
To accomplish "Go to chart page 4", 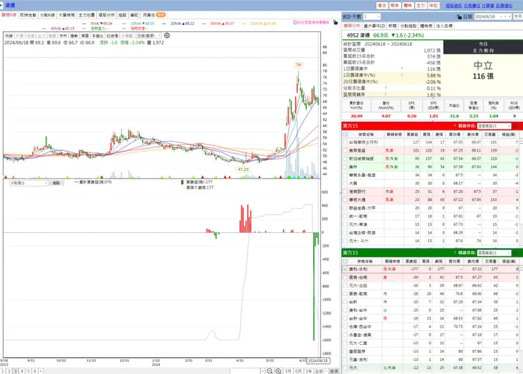I will (x=22, y=371).
